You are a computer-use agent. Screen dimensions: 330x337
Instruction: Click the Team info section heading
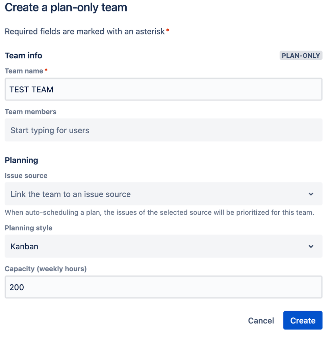[x=23, y=56]
